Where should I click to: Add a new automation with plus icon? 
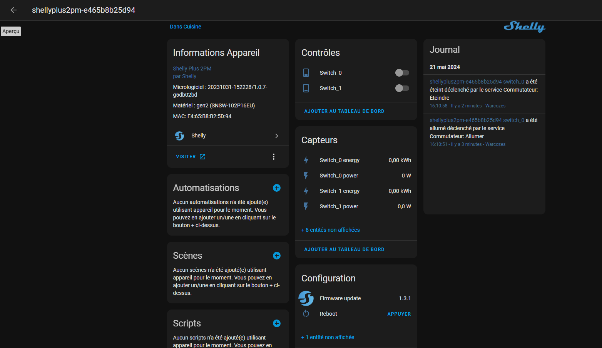tap(277, 188)
